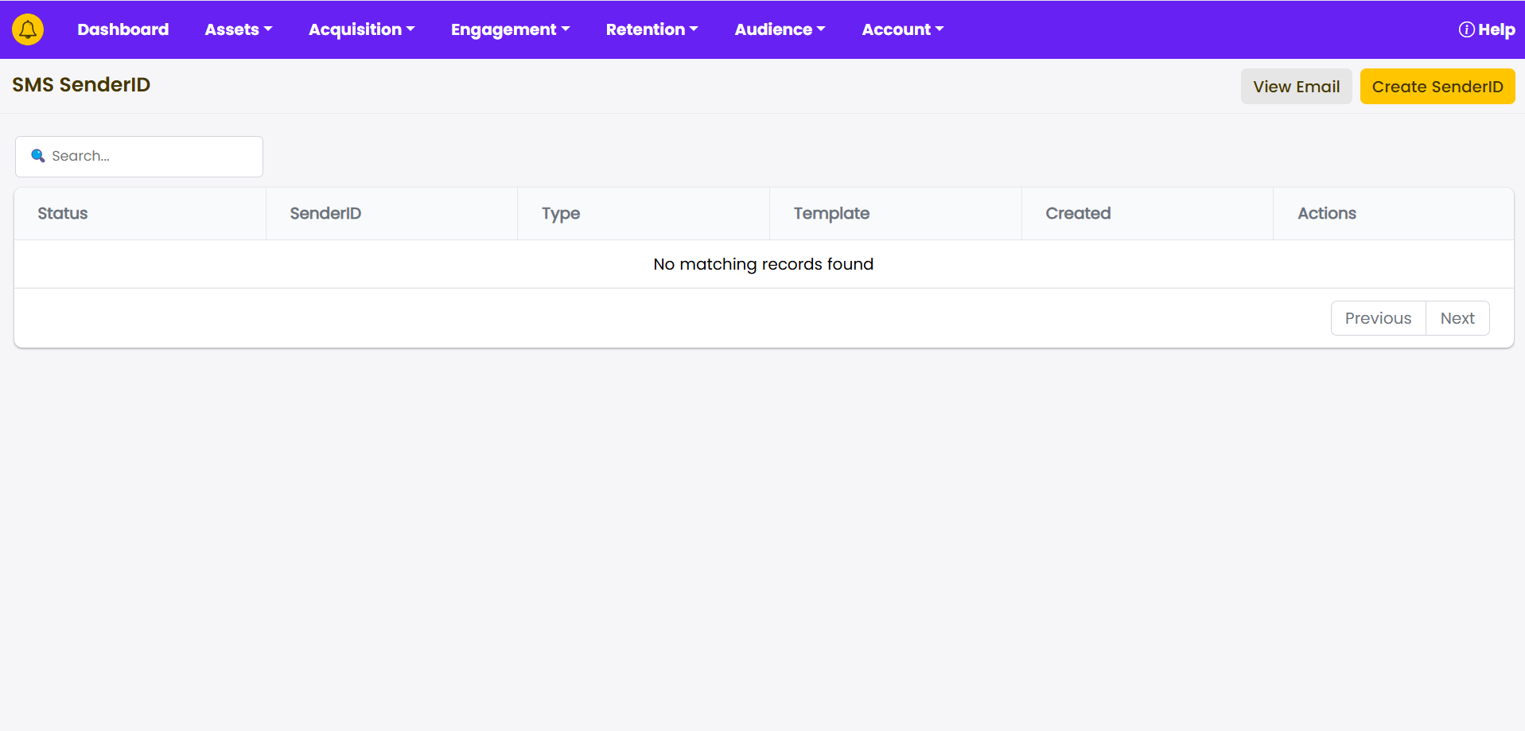Click the Template column header

coord(831,213)
